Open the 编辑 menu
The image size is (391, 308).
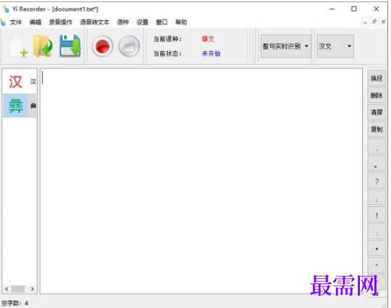click(35, 22)
